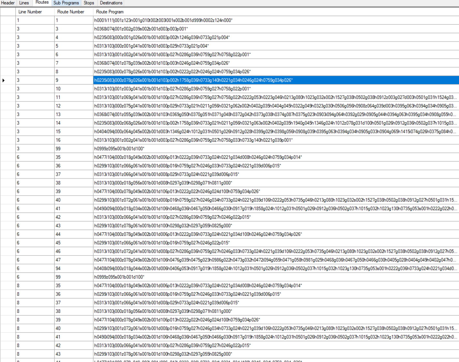Click Route Number 41 cell in line 6
Viewport: 459px width, 362px height.
74,208
